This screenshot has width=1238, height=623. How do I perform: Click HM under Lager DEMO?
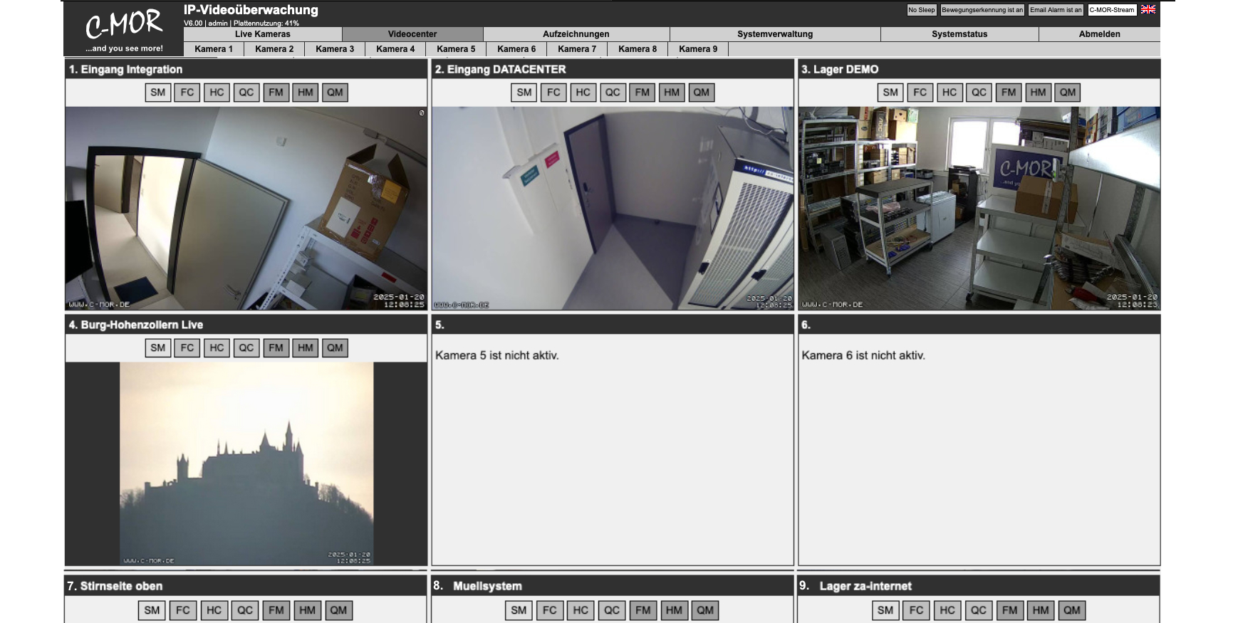[x=1039, y=93]
